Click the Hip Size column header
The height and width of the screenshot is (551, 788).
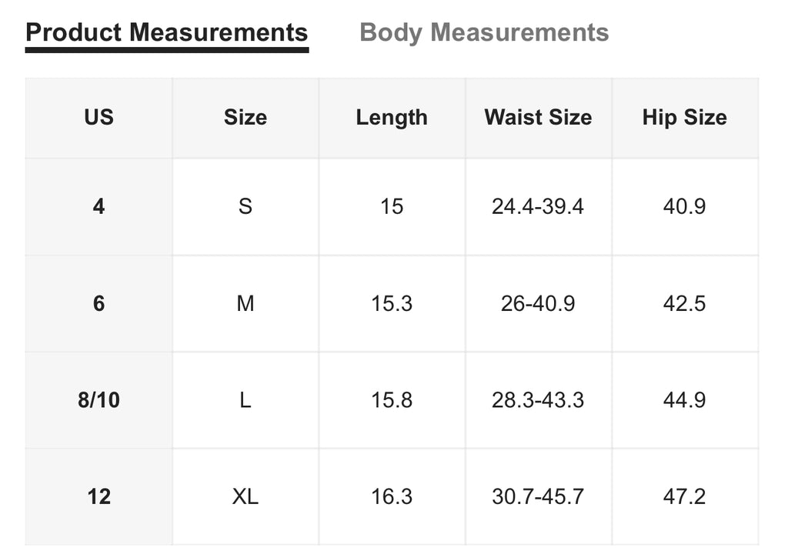[684, 118]
